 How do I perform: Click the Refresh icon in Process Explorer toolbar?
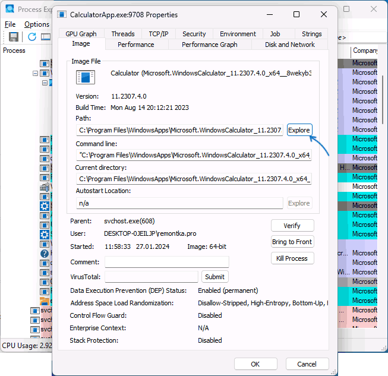coord(32,37)
